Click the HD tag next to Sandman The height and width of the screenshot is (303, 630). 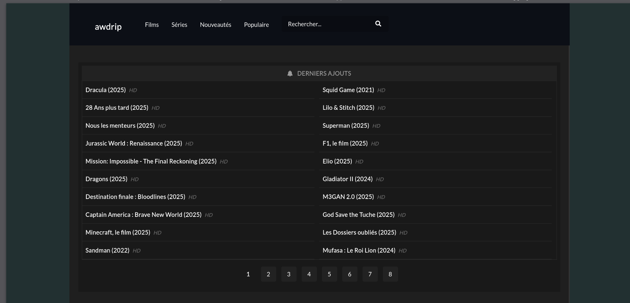point(136,251)
